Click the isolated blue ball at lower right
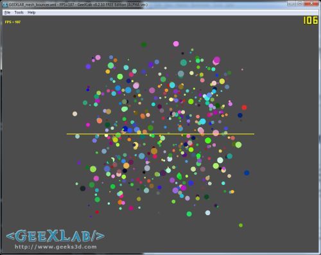 247,173
